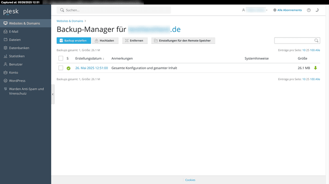Click the Backup erstellen button

(73, 41)
